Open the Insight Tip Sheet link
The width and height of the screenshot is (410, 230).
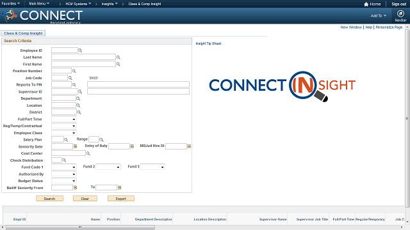click(208, 43)
